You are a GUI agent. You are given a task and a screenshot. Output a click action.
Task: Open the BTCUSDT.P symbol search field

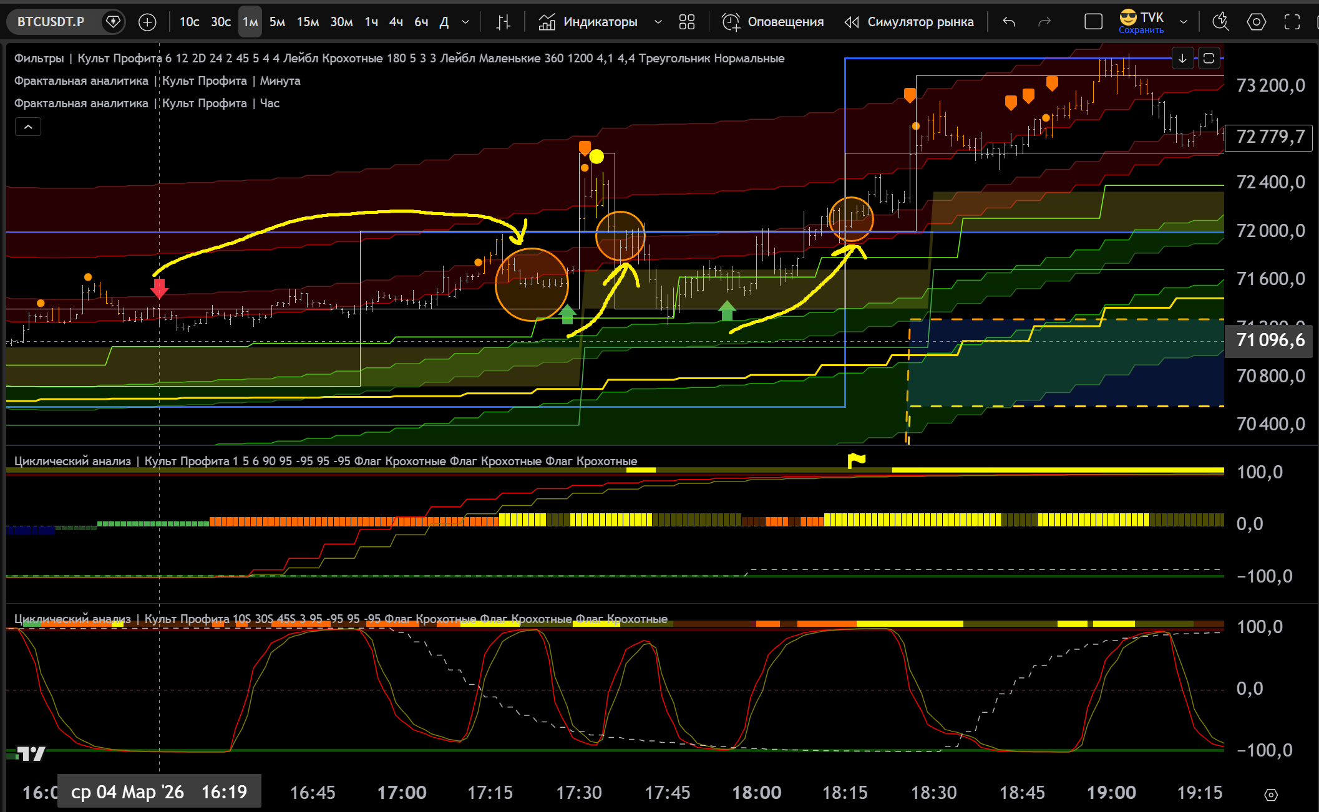coord(51,22)
